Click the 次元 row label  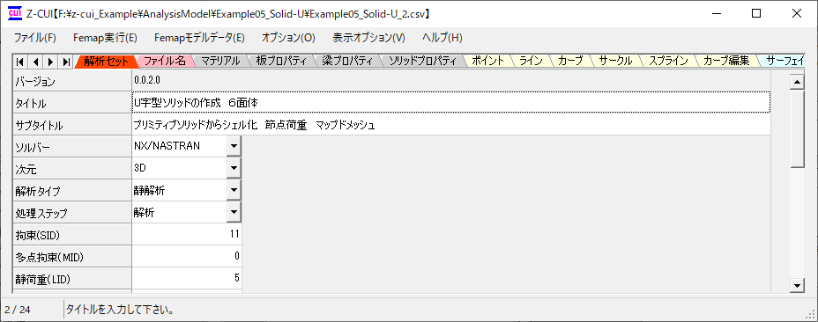point(72,169)
